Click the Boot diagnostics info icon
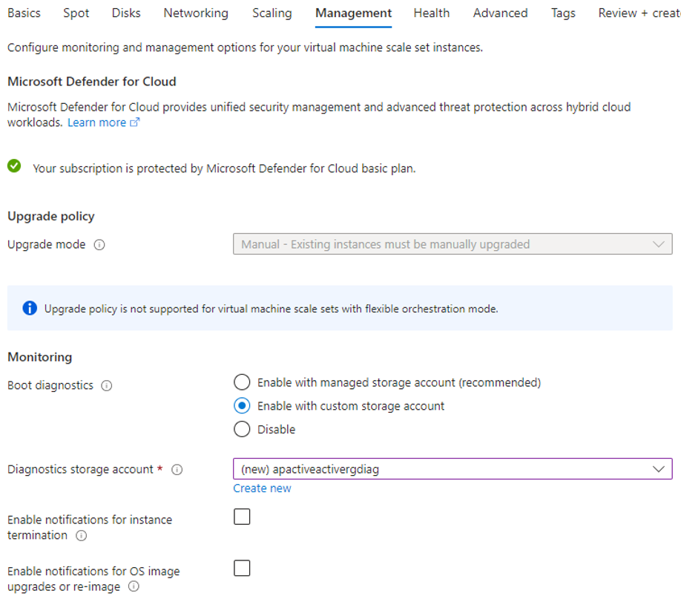 pos(107,385)
